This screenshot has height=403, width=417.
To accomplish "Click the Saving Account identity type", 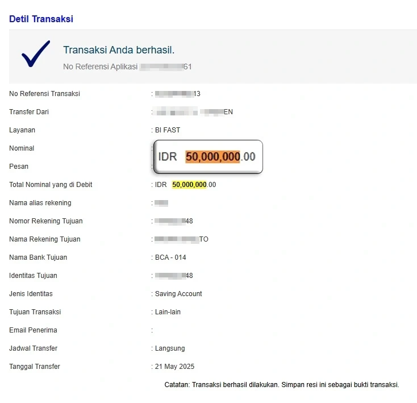I will click(178, 294).
